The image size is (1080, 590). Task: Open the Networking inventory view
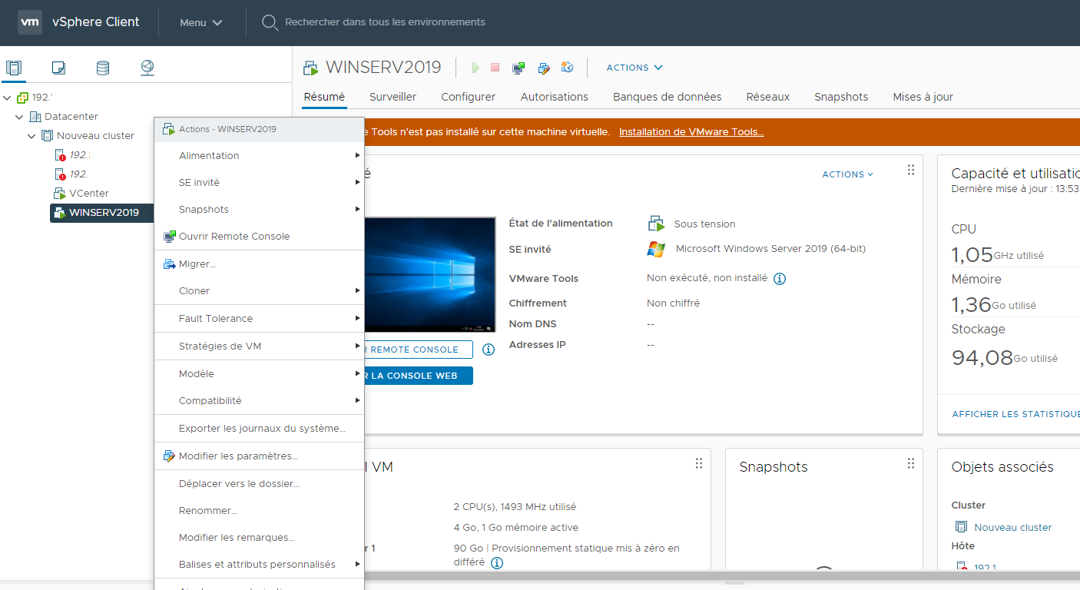pos(147,68)
